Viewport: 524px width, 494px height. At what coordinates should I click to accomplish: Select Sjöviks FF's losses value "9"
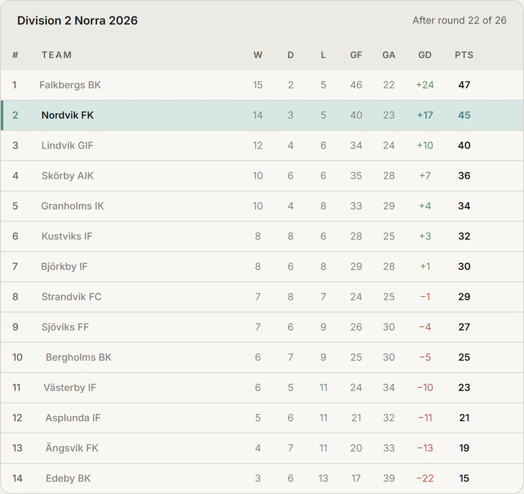tap(323, 327)
